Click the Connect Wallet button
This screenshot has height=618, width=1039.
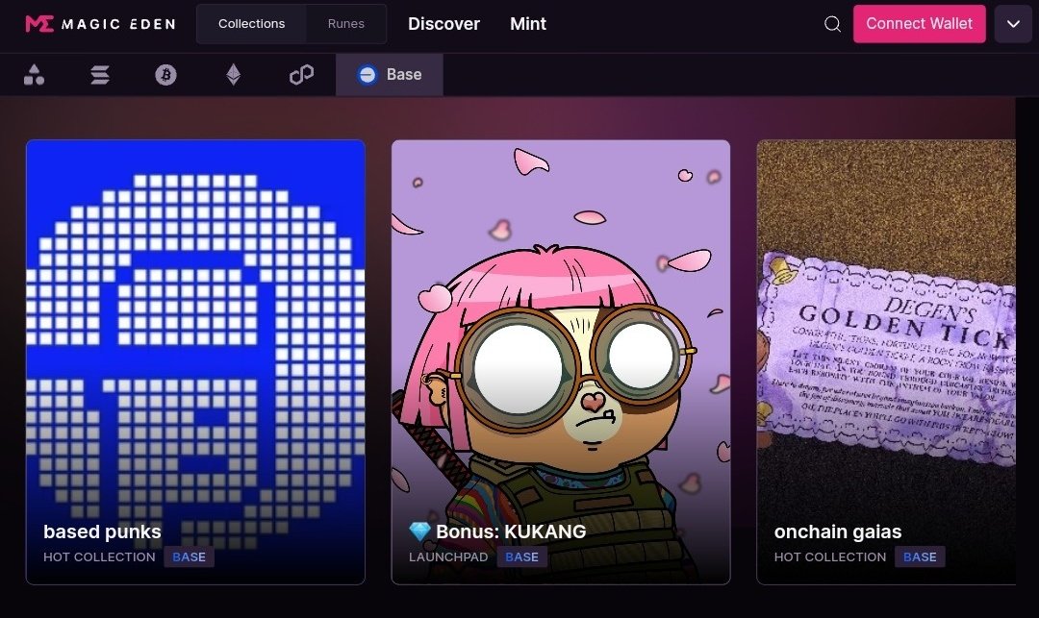919,24
